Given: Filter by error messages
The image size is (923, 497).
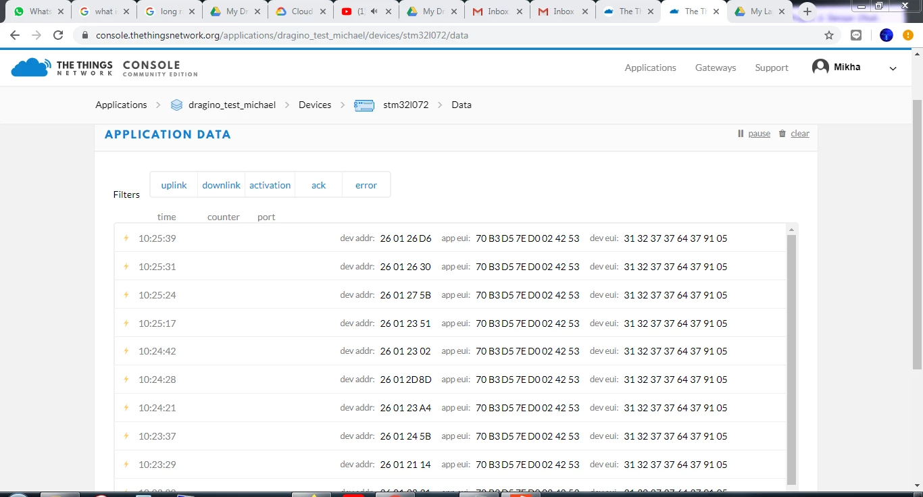Looking at the screenshot, I should pos(366,185).
